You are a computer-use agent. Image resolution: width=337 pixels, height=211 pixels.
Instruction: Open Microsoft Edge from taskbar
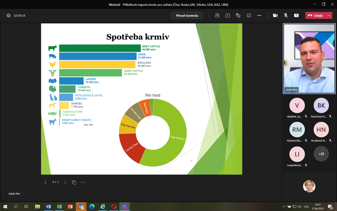[92, 206]
